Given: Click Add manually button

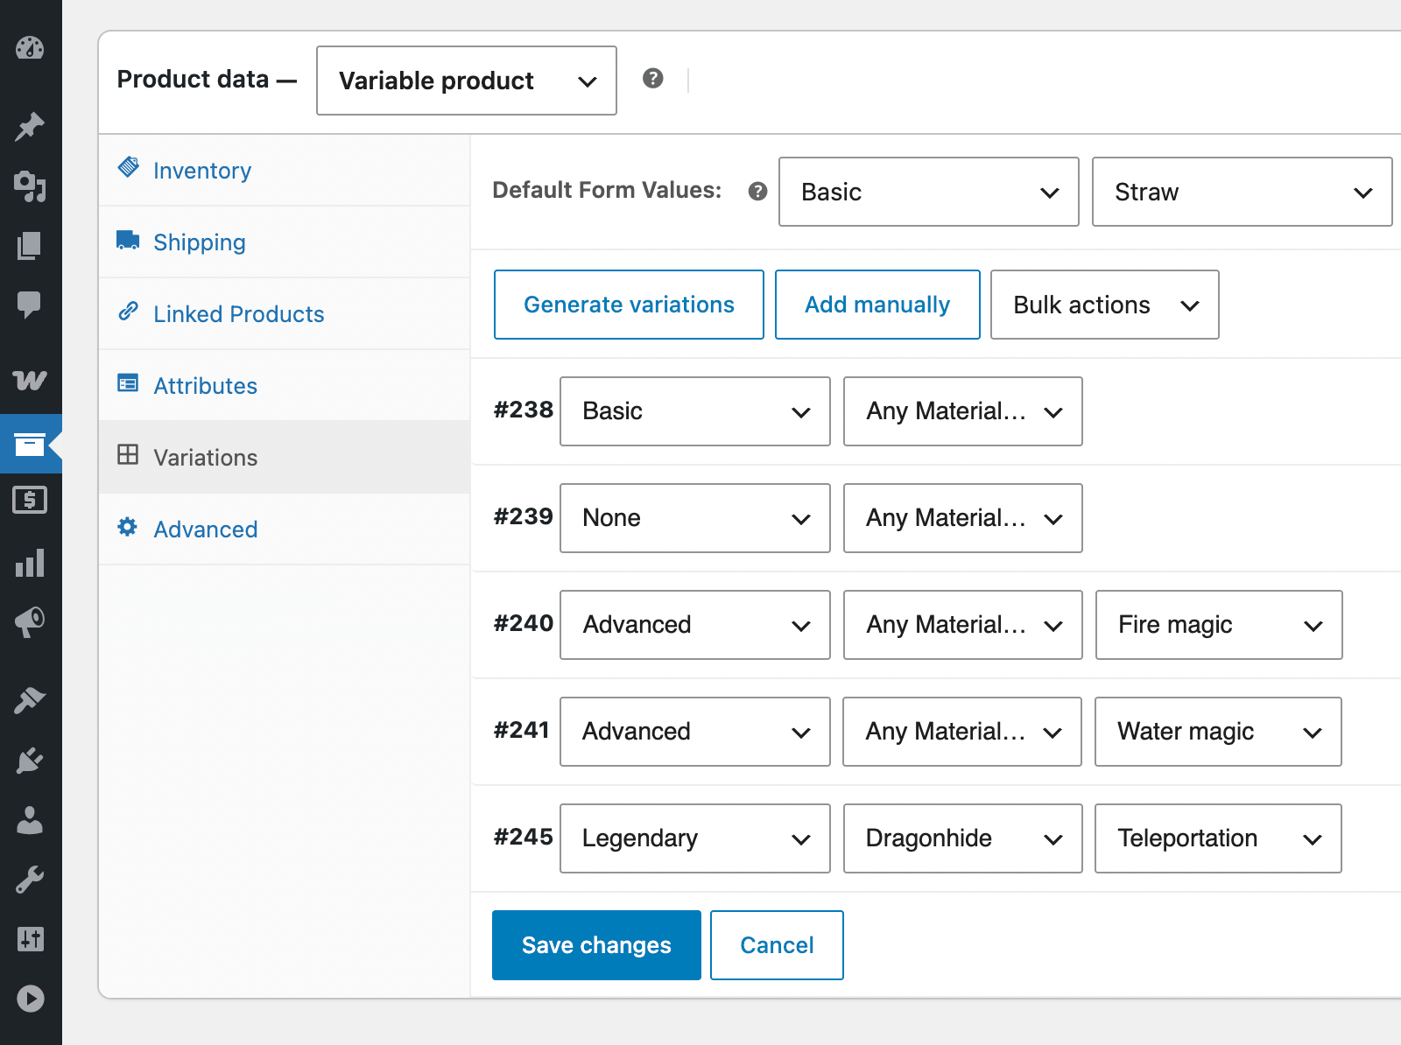Looking at the screenshot, I should pyautogui.click(x=877, y=305).
